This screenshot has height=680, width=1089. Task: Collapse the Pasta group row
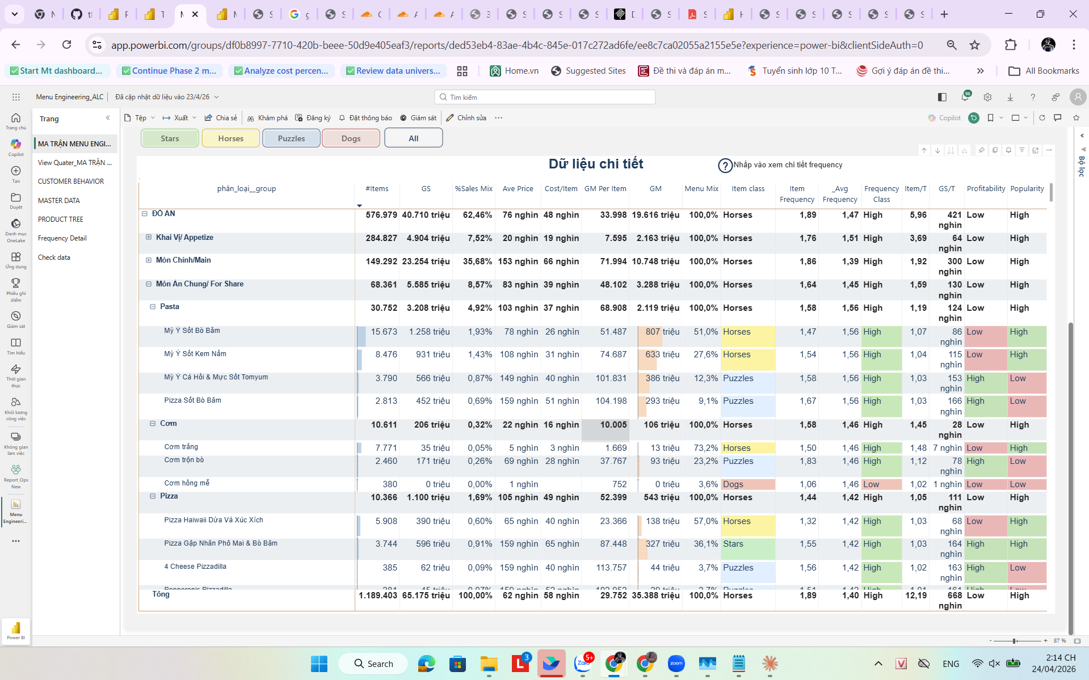[153, 307]
